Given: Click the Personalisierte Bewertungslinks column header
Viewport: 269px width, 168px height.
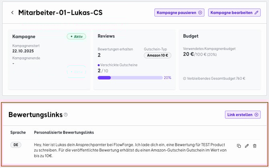Looking at the screenshot, I should [64, 132].
